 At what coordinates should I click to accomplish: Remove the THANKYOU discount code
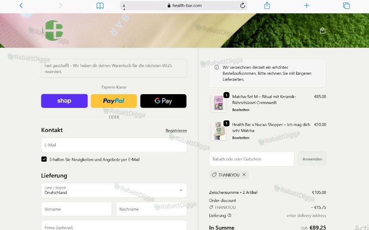click(x=244, y=175)
